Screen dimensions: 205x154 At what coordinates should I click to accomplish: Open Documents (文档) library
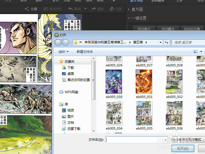[71, 123]
